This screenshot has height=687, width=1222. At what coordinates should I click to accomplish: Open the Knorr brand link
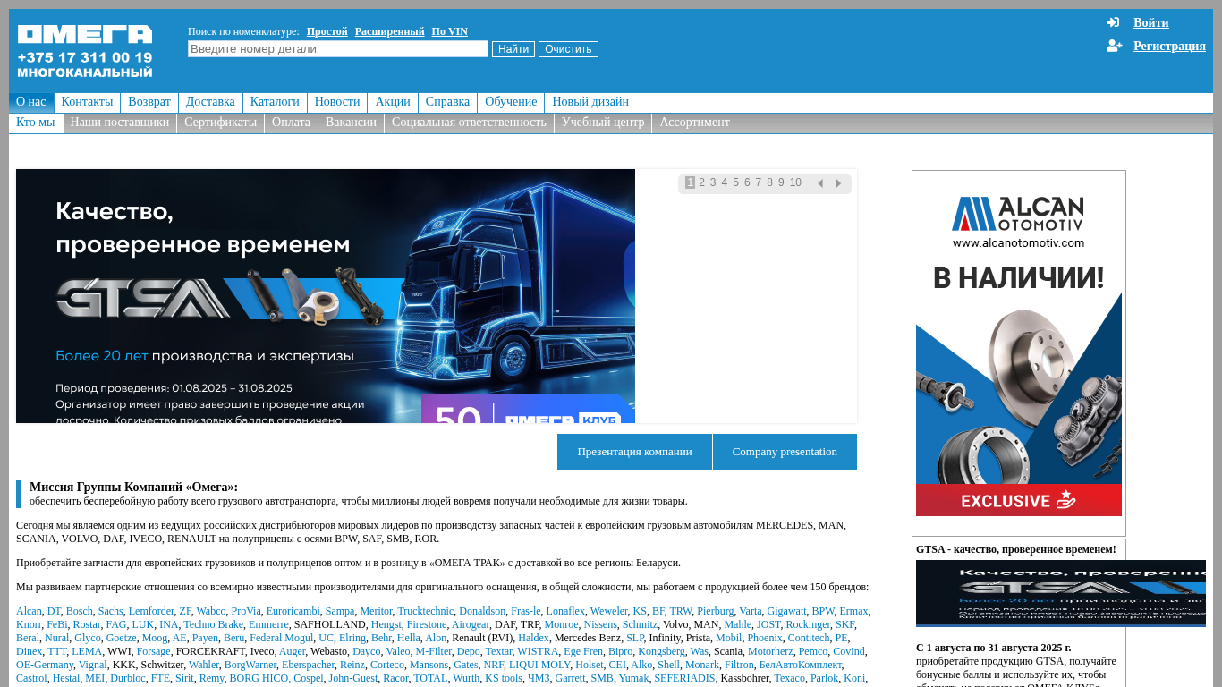pyautogui.click(x=29, y=624)
